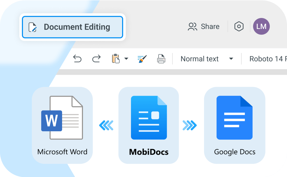The image size is (287, 177).
Task: Open the Roboto font selector
Action: tap(268, 59)
